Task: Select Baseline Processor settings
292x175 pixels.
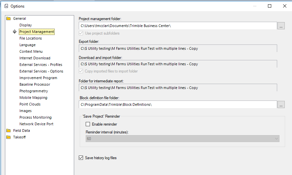Action: 35,84
